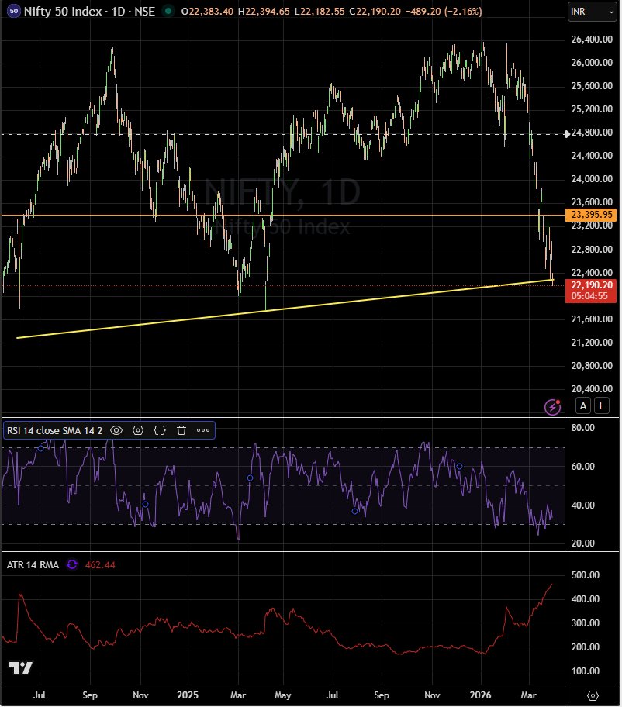Click the RSI 14 close SMA label
Viewport: 622px width, 707px height.
click(54, 430)
